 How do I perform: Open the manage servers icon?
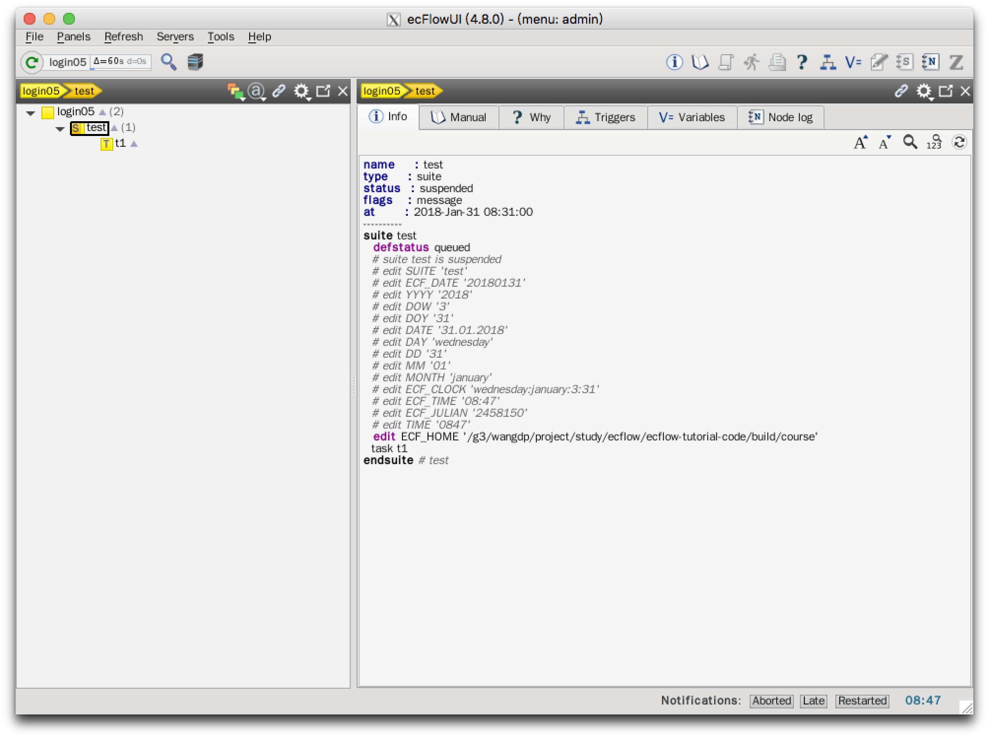point(195,62)
